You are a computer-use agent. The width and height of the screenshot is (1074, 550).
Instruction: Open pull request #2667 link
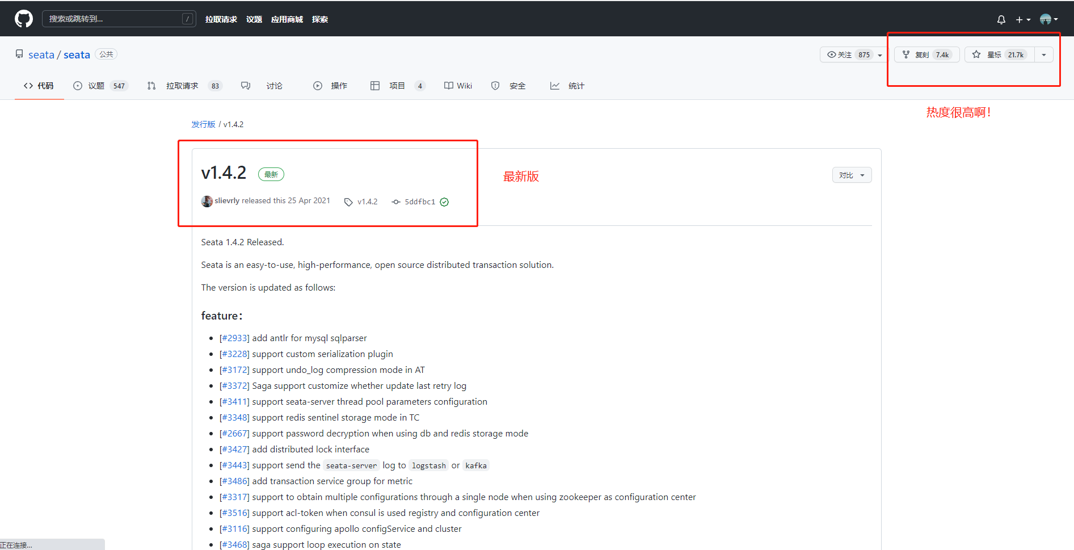[x=234, y=434]
